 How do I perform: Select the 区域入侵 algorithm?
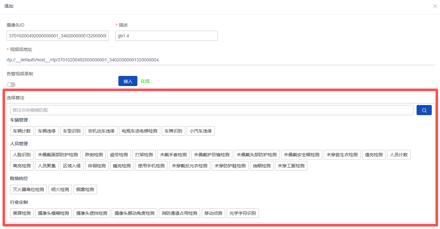tap(72, 166)
